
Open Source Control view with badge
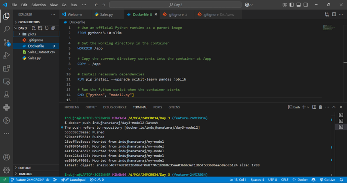pos(6,42)
